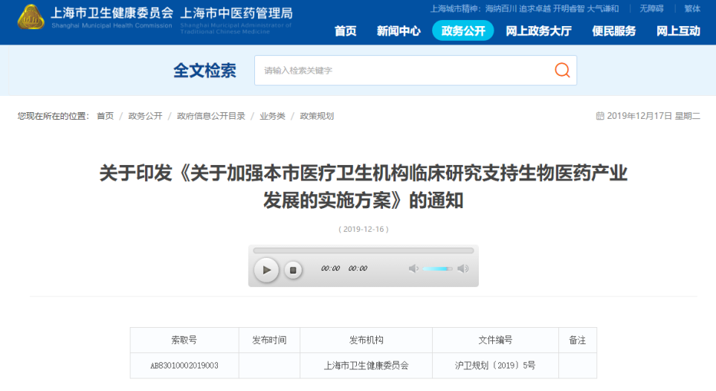Click the 备注 table header
Image resolution: width=716 pixels, height=391 pixels.
pos(578,340)
